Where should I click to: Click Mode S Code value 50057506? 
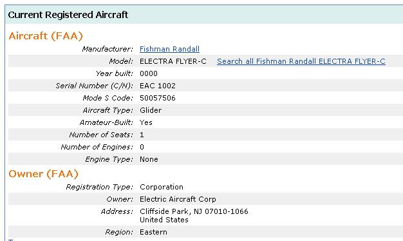(x=158, y=98)
